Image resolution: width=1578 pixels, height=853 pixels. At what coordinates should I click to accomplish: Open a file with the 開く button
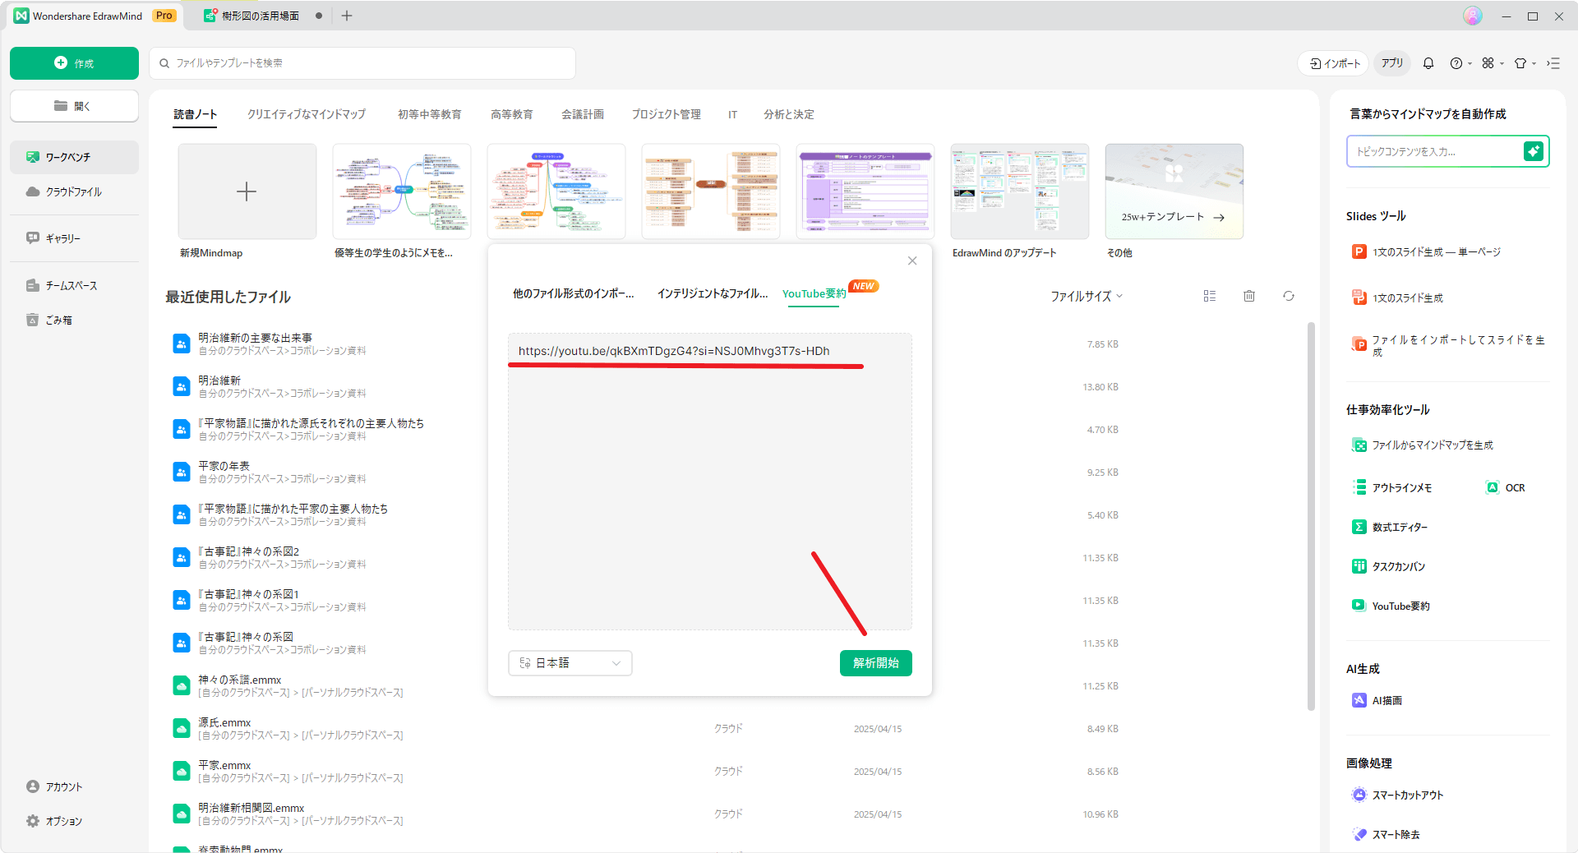74,106
